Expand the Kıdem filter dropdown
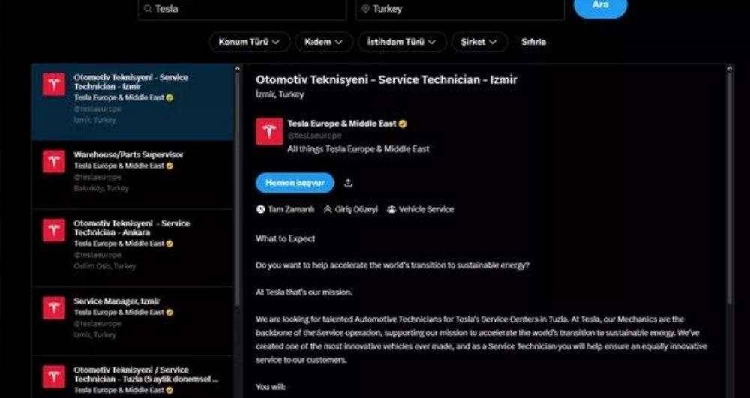Screen dimensions: 750x398 tap(323, 42)
